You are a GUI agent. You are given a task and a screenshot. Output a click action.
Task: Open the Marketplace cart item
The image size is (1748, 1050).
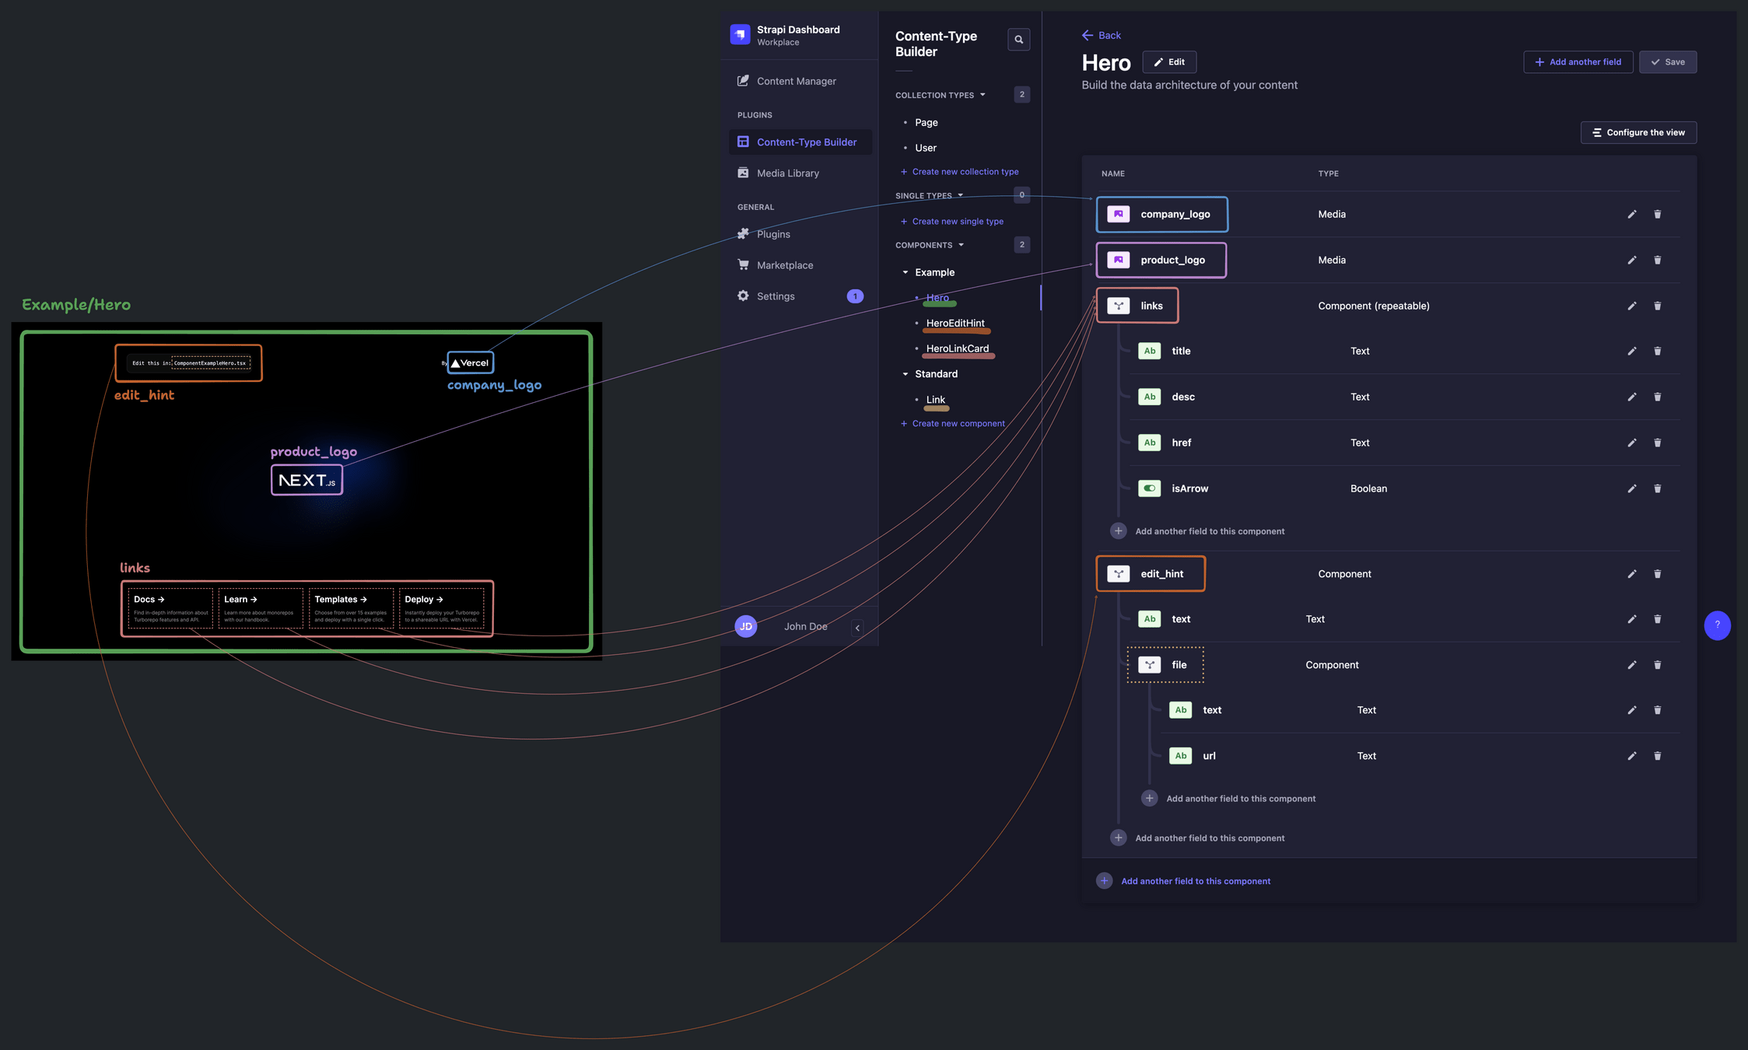coord(784,265)
